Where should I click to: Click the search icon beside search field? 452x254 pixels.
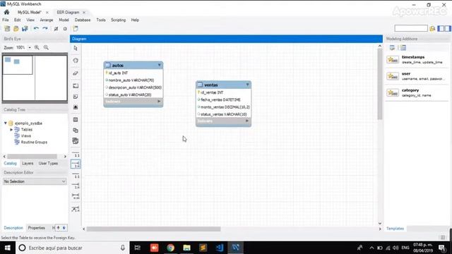[x=432, y=28]
